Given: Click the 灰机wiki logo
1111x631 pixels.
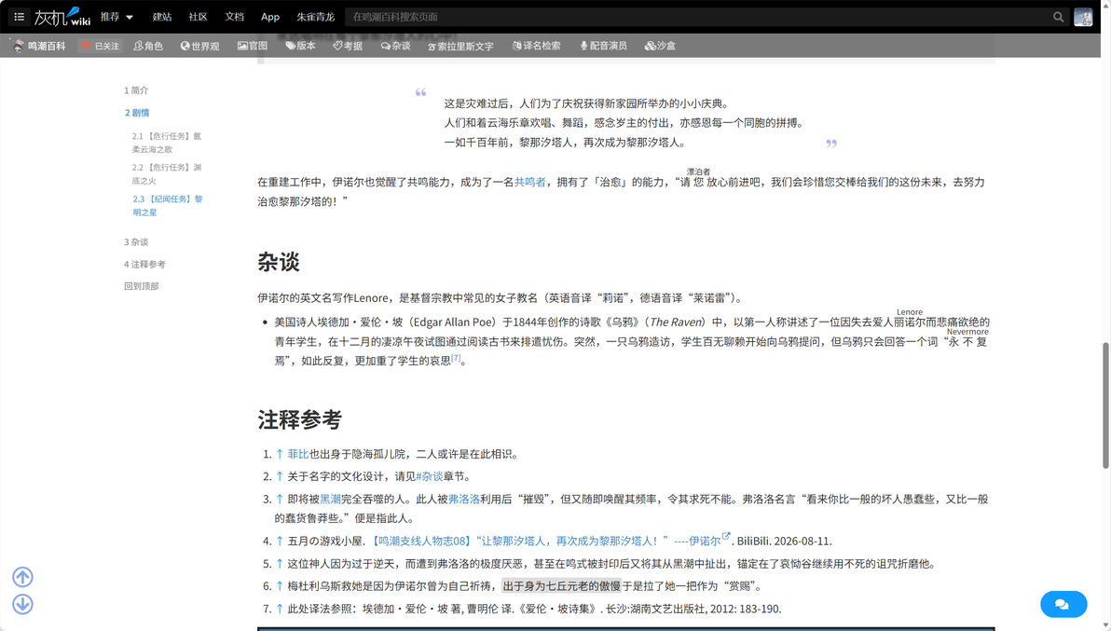Looking at the screenshot, I should point(62,16).
